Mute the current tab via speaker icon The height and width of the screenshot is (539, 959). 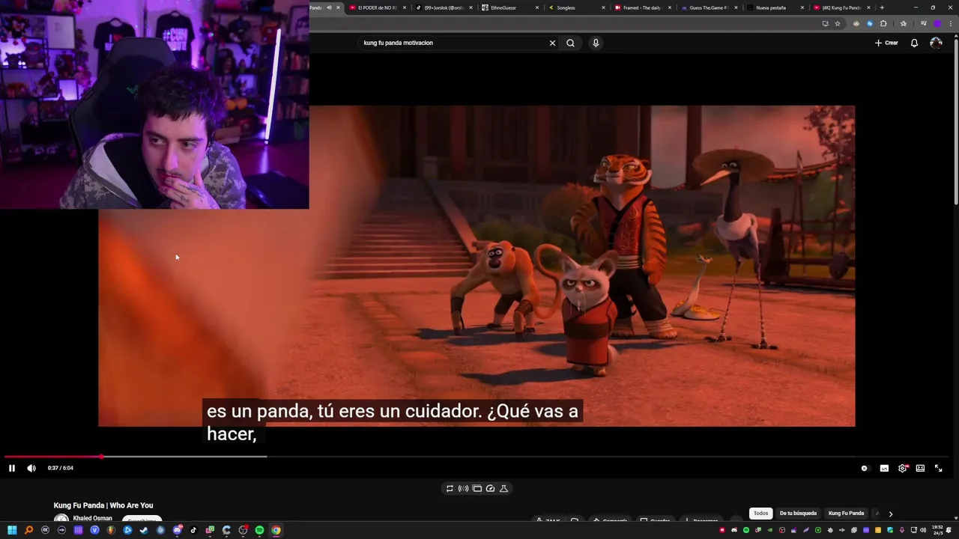click(328, 7)
